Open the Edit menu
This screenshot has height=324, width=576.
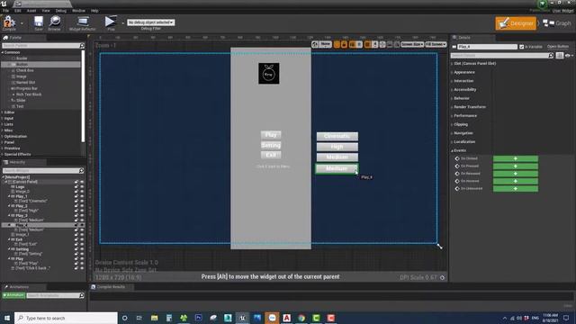click(18, 11)
